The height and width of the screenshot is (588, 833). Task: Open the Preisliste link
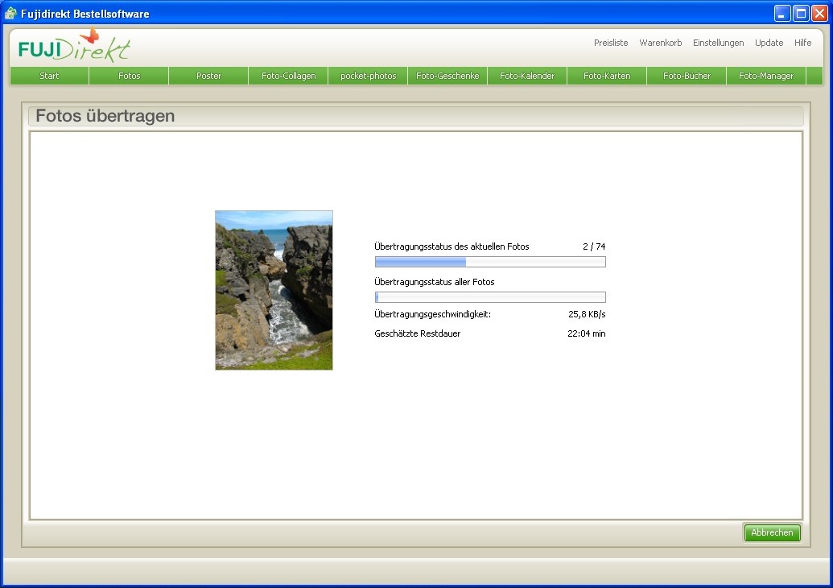pyautogui.click(x=611, y=43)
